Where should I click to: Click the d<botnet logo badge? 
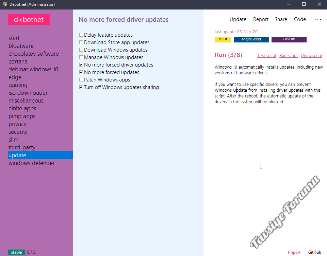coord(29,19)
